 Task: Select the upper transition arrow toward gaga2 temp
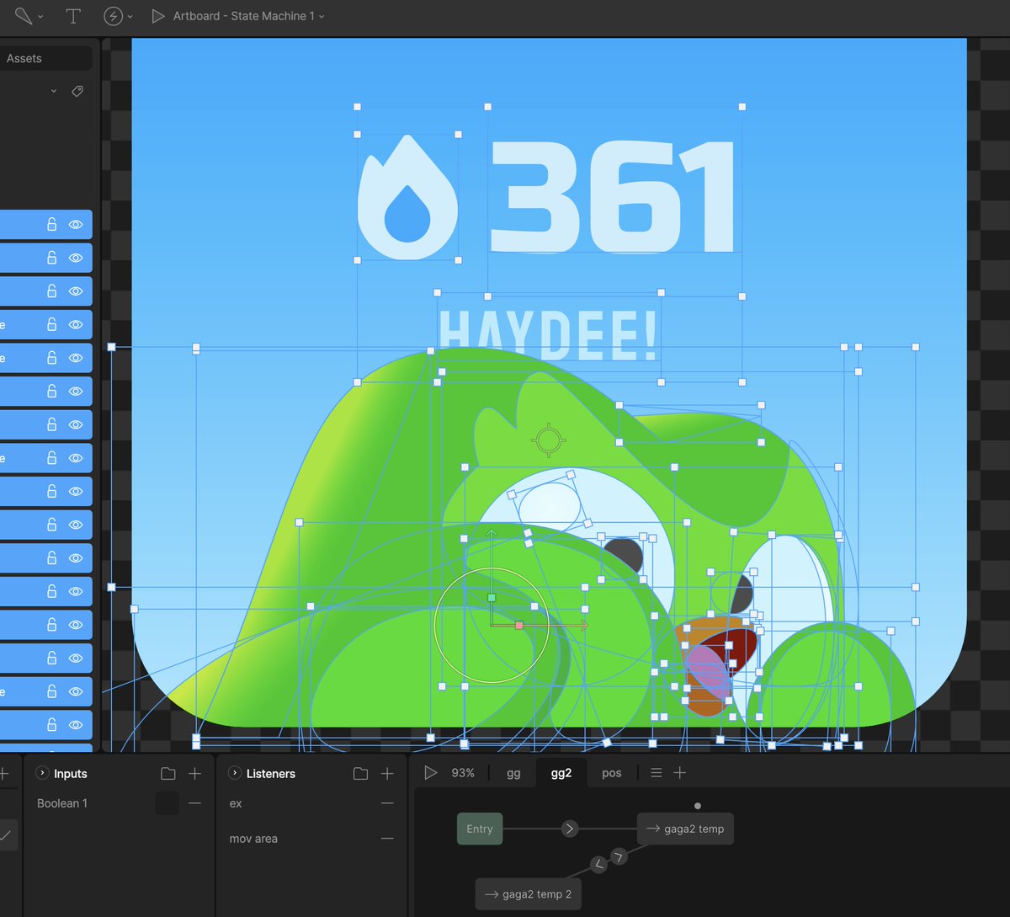click(x=619, y=856)
